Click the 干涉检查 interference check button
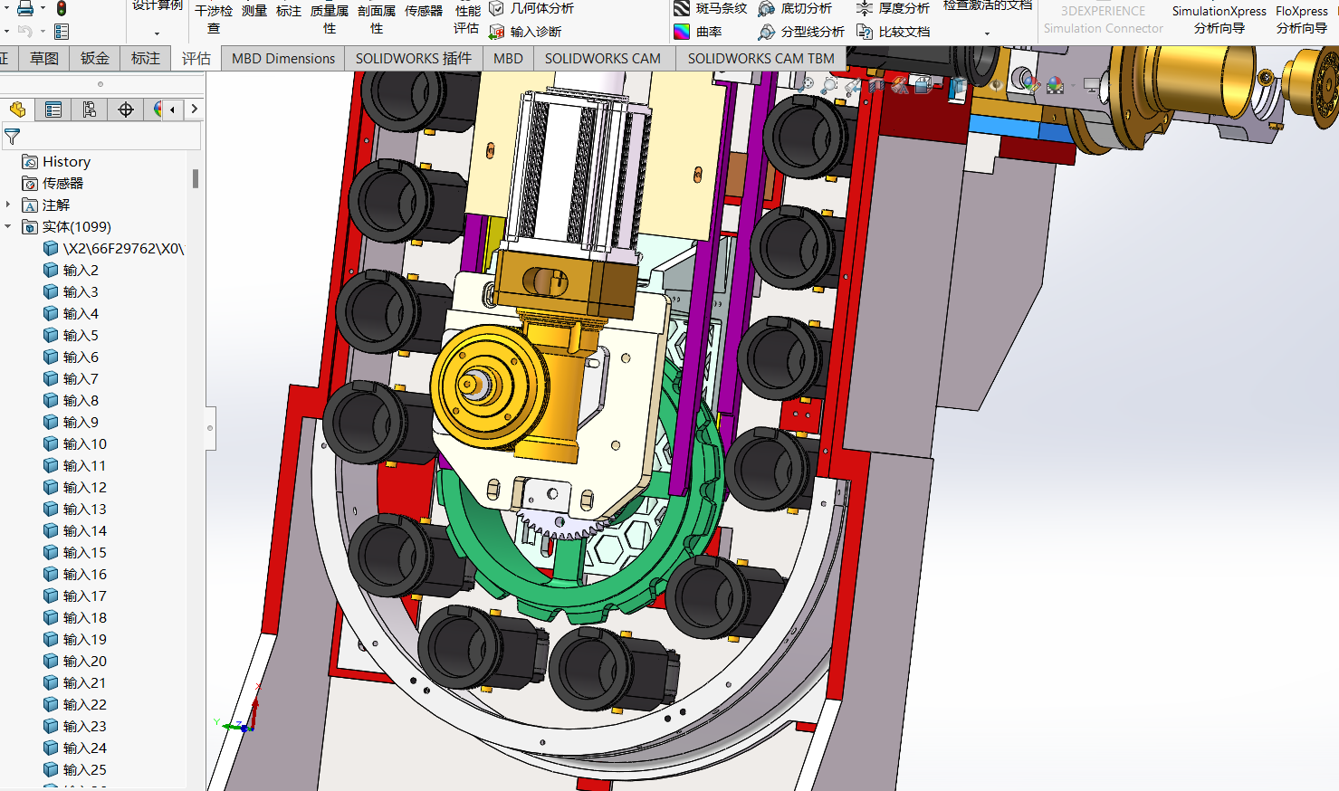 pos(214,19)
